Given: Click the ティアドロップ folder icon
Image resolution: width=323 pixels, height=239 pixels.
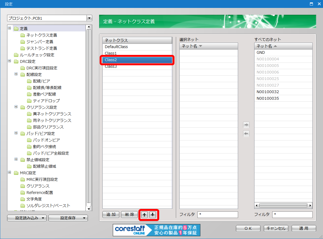Looking at the screenshot, I should coord(29,101).
